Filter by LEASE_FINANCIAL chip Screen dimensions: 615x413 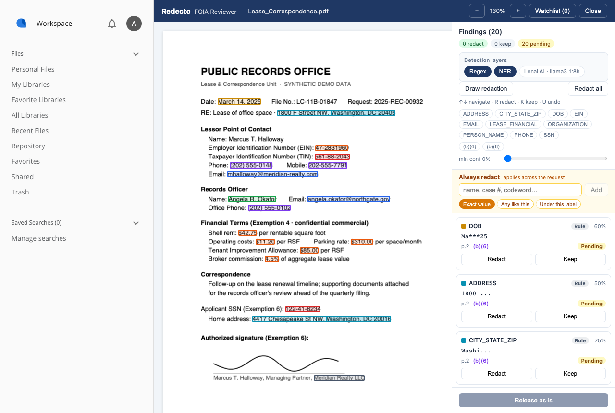coord(513,124)
